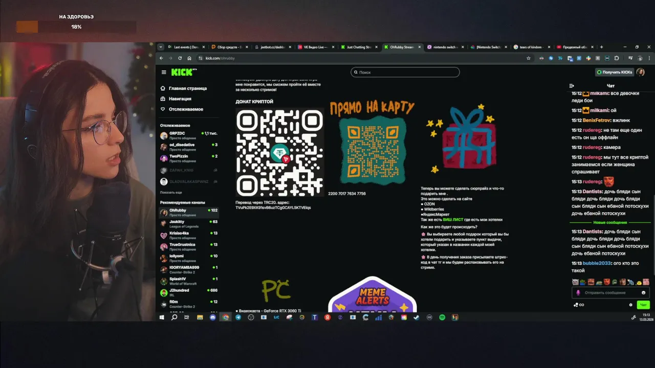Image resolution: width=655 pixels, height=368 pixels.
Task: Switch to the Just Chatting browser tab
Action: pos(359,47)
